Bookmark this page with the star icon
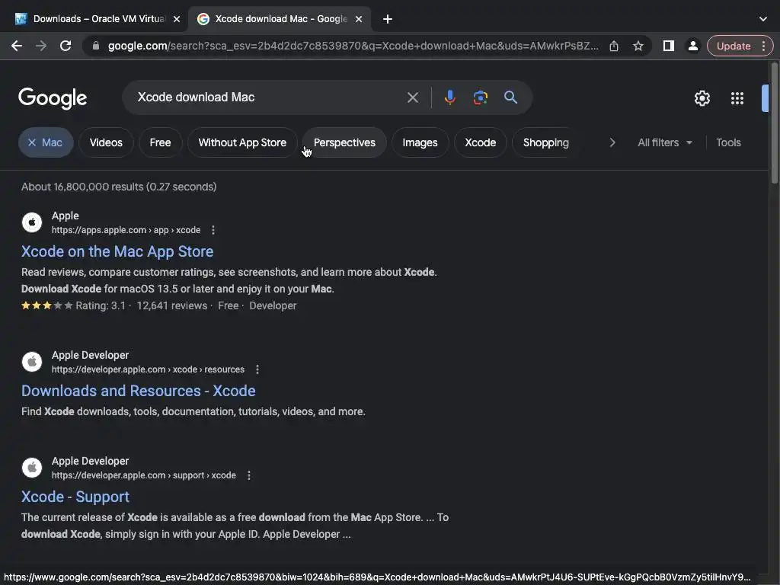 (x=638, y=46)
